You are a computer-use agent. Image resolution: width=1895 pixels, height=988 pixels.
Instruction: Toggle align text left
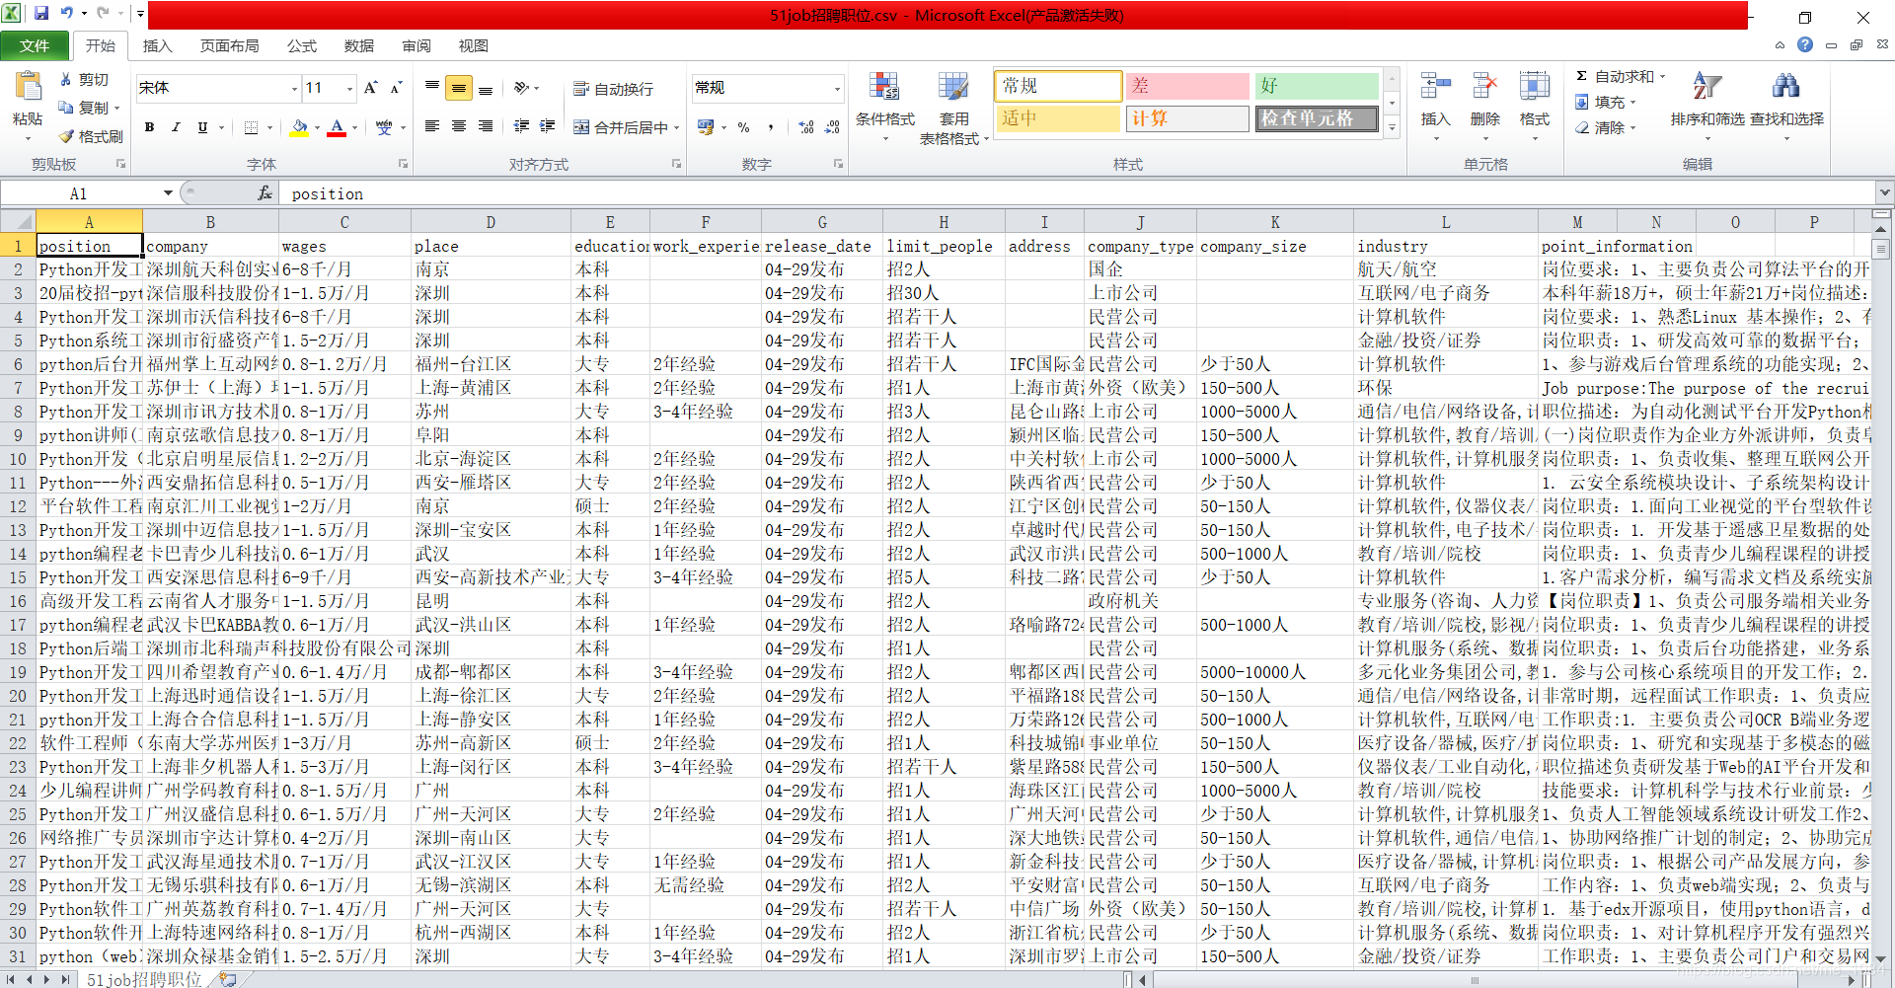432,126
